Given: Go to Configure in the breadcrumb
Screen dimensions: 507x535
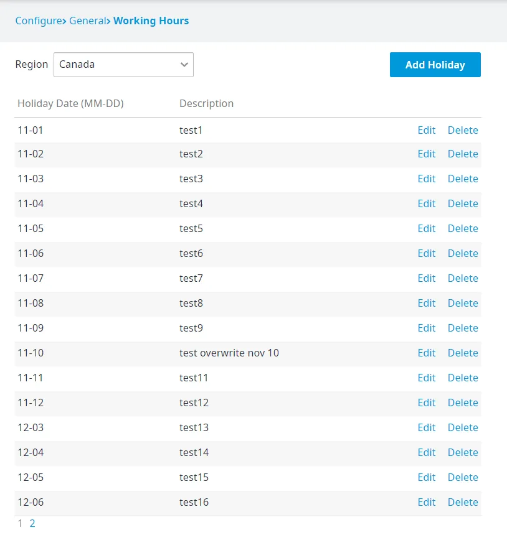Looking at the screenshot, I should point(39,21).
